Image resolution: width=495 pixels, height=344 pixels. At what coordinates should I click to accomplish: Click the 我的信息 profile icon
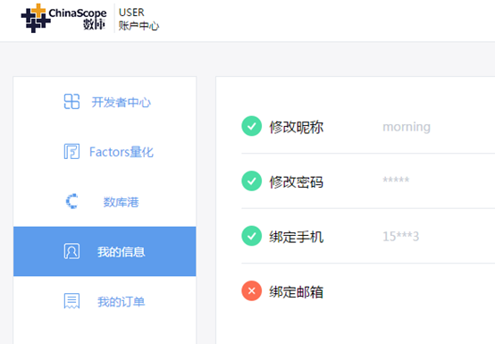pos(71,251)
